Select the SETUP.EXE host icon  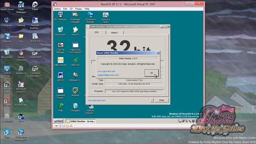click(x=35, y=38)
